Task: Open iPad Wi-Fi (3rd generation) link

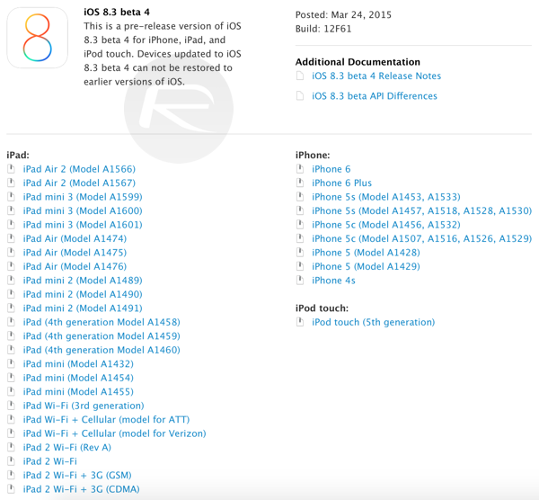Action: [x=84, y=406]
